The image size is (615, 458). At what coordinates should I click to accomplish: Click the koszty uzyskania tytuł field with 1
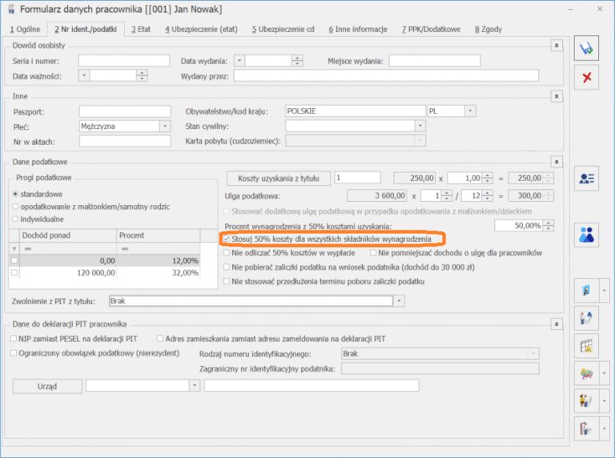pyautogui.click(x=357, y=178)
